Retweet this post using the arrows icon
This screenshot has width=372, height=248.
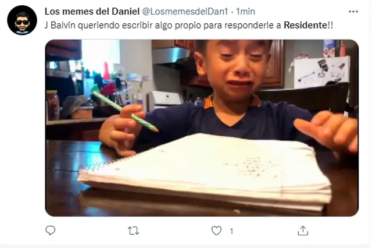click(x=133, y=231)
